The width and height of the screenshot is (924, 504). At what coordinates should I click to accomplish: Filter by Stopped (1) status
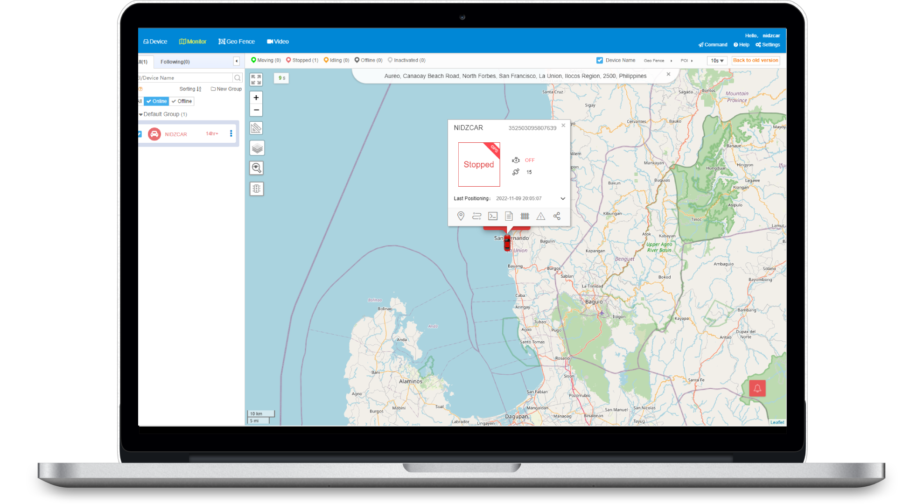click(302, 60)
